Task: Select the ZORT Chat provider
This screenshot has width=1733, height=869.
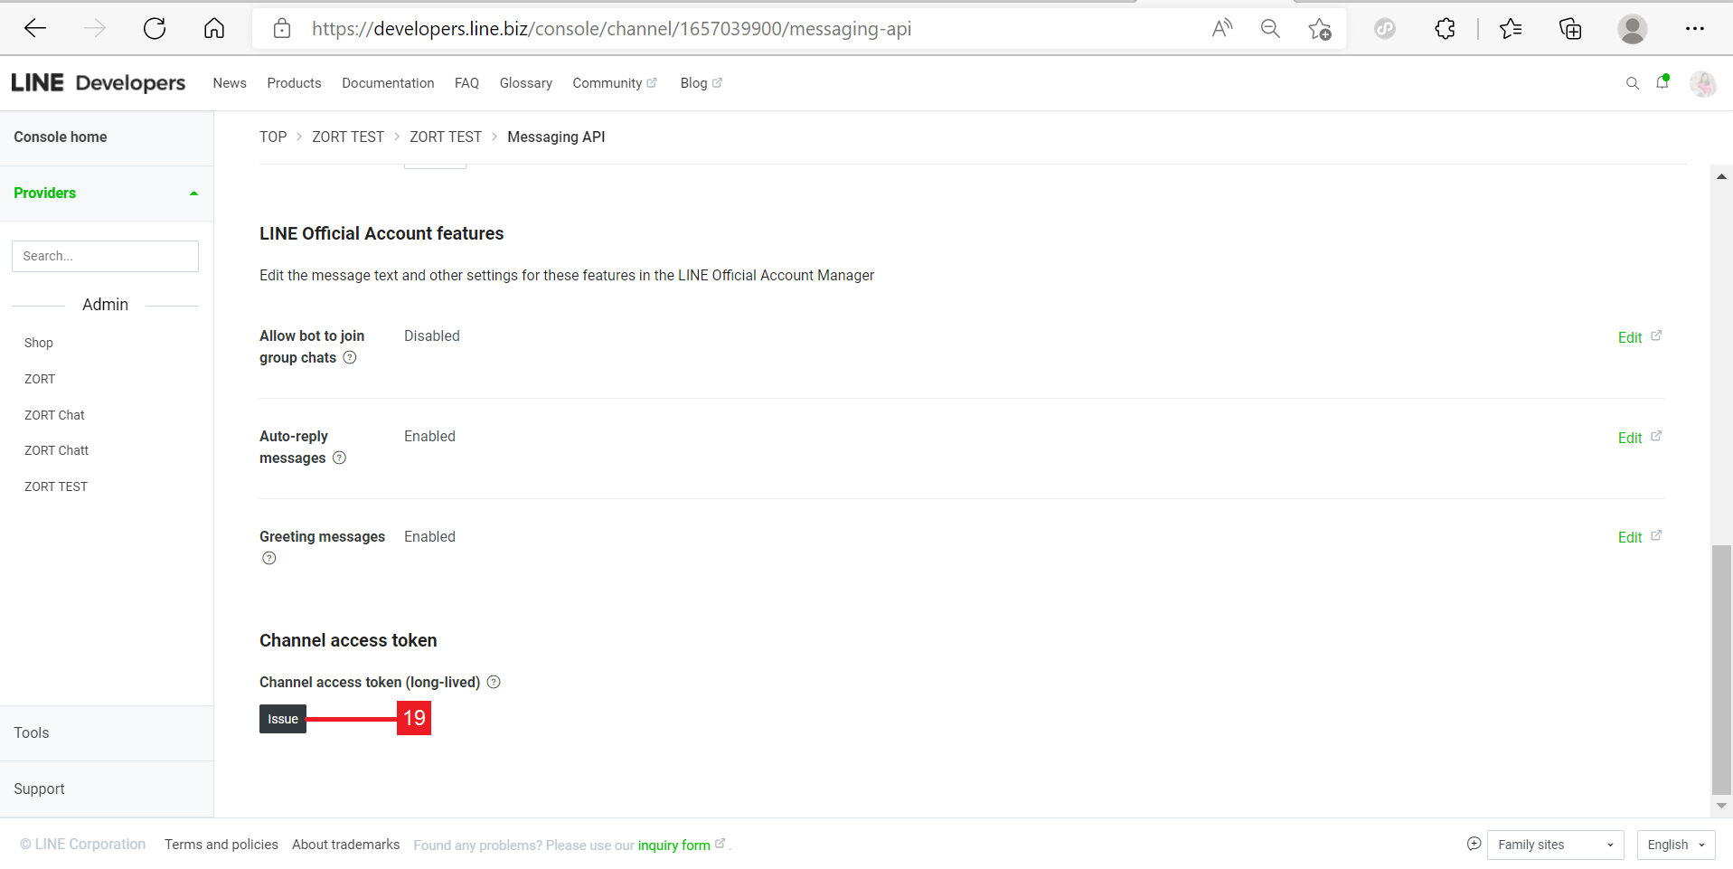Action: [54, 415]
